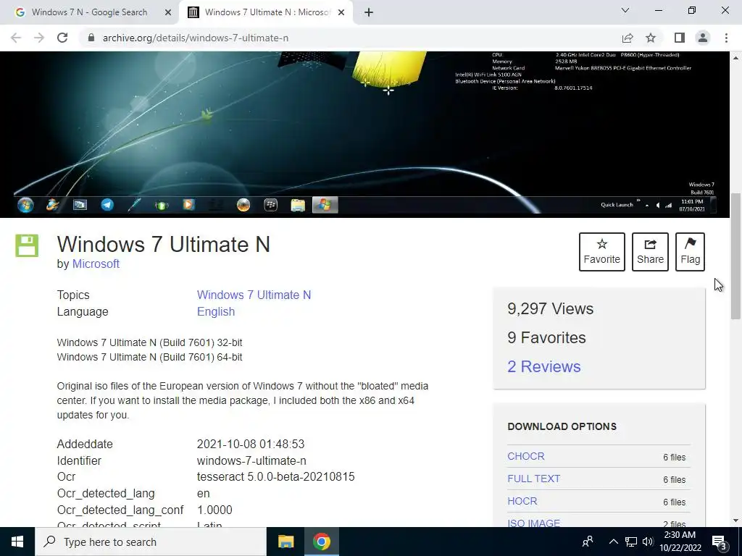This screenshot has width=742, height=556.
Task: Click the browser forward arrow
Action: 39,38
